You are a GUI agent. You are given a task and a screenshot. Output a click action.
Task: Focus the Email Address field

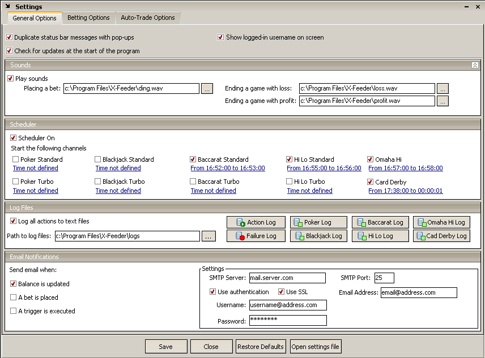419,292
